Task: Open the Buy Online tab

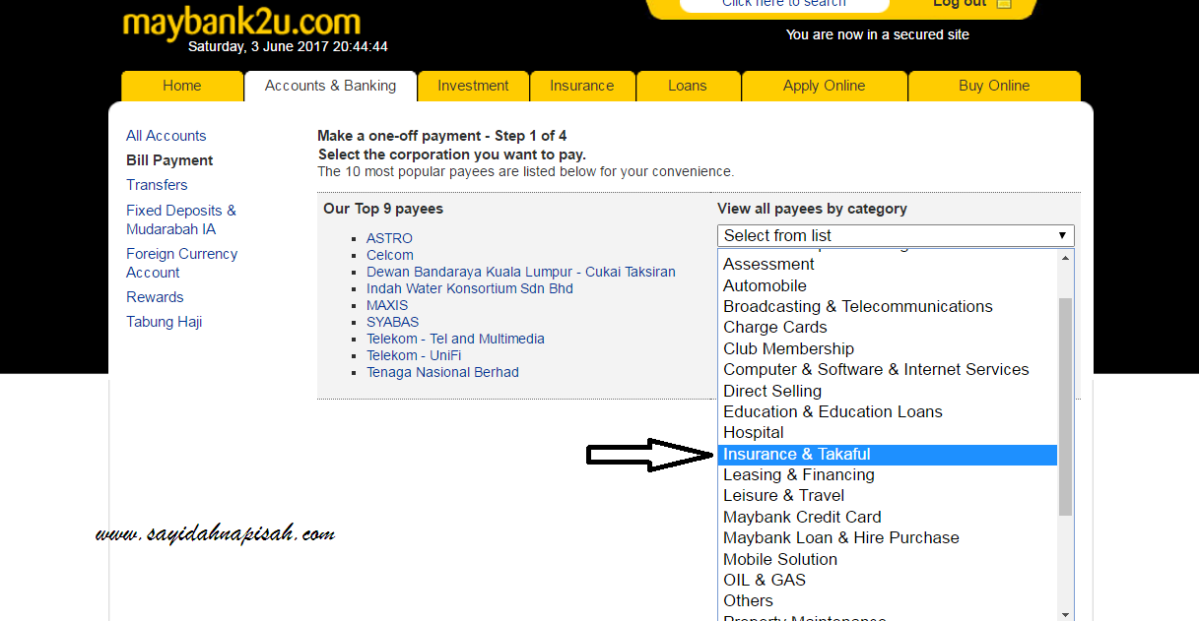Action: (x=994, y=86)
